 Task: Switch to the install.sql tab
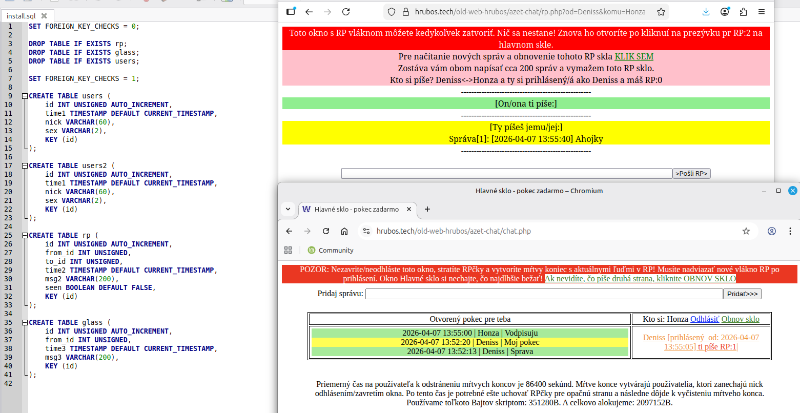pyautogui.click(x=22, y=15)
